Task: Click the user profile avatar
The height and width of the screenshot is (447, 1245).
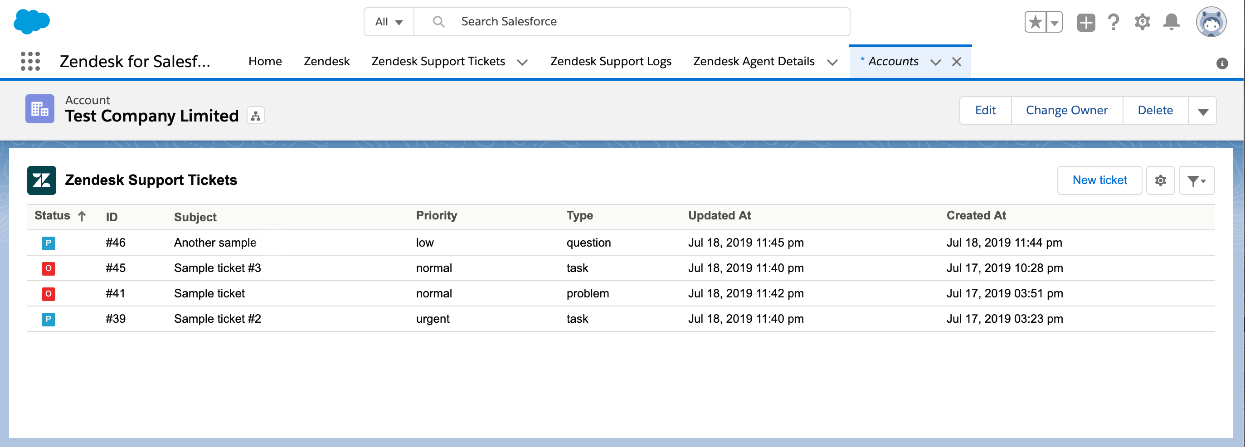Action: tap(1211, 22)
